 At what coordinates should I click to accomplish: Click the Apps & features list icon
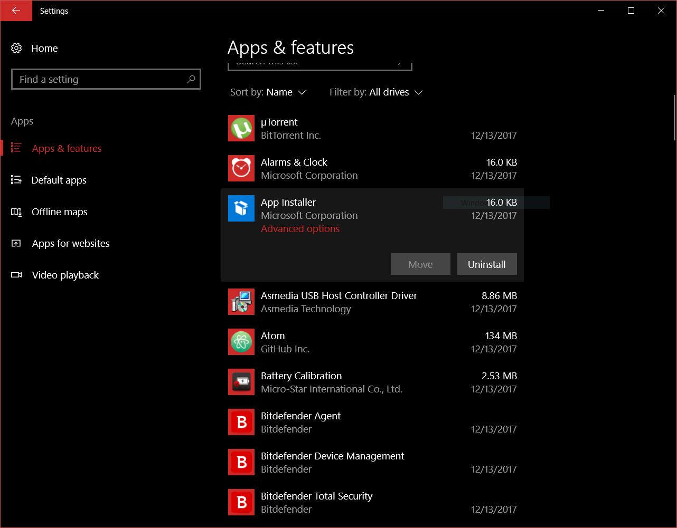click(x=16, y=148)
